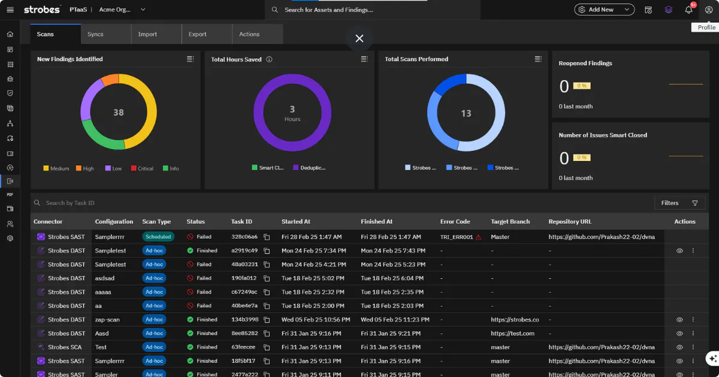719x377 pixels.
Task: Open the hamburger menu beside strobes logo
Action: [10, 10]
